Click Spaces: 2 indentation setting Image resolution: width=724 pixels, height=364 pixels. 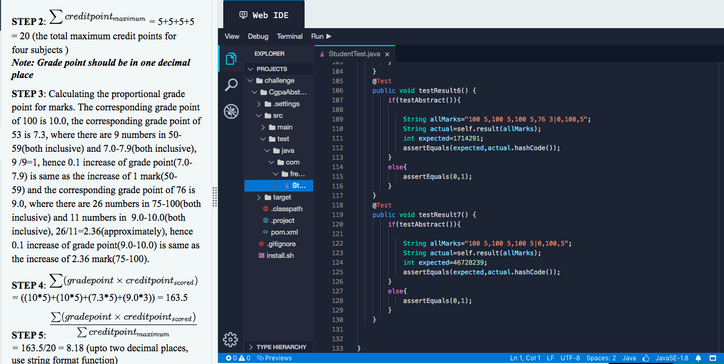tap(601, 358)
